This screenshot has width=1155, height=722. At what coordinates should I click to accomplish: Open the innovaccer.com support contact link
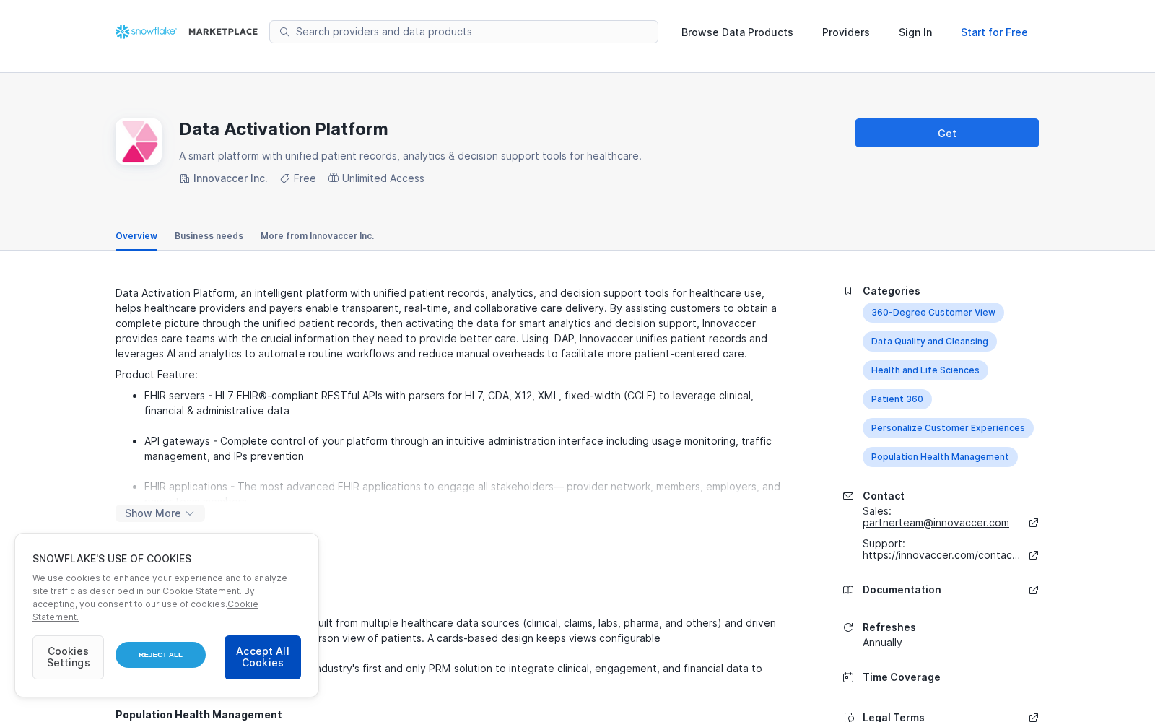coord(941,555)
